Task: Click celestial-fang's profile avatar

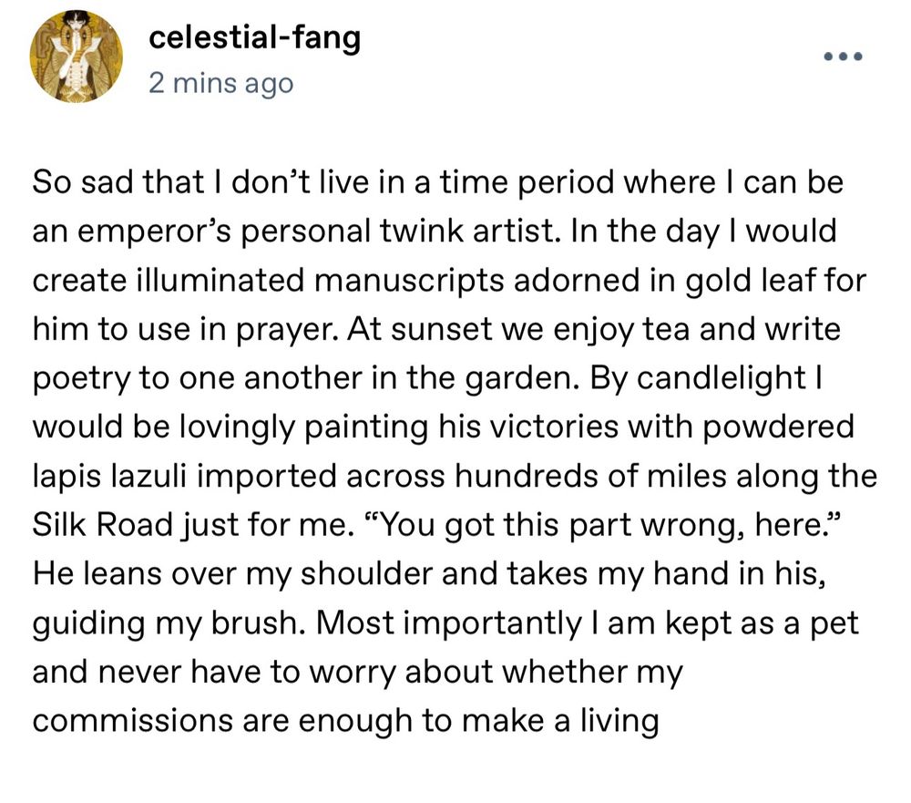Action: [x=77, y=57]
